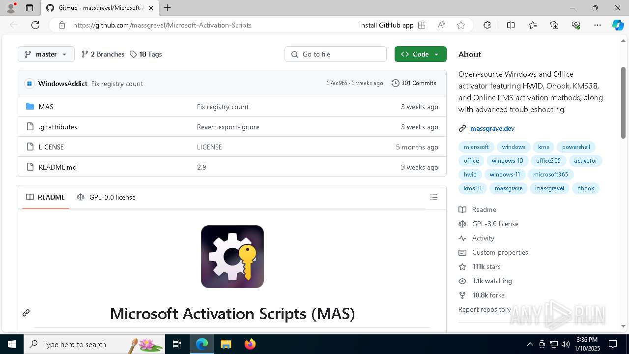Select the powershell topic tag

(576, 147)
